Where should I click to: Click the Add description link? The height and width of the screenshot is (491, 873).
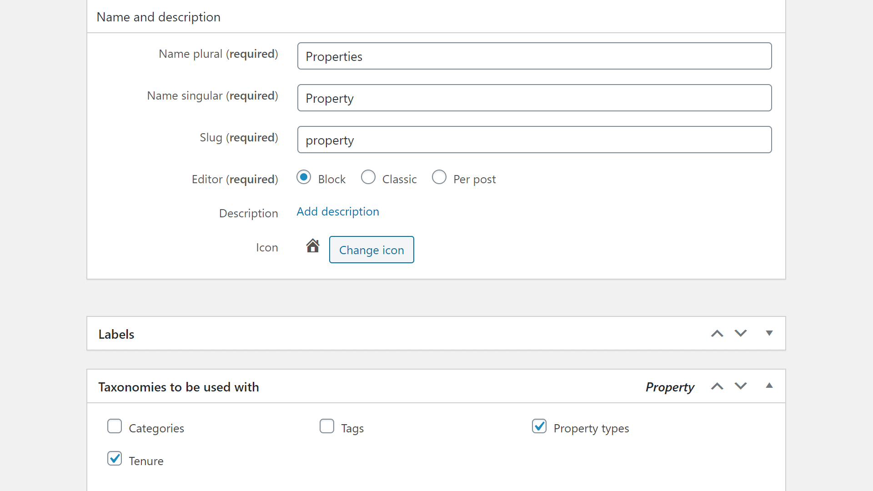pos(338,212)
